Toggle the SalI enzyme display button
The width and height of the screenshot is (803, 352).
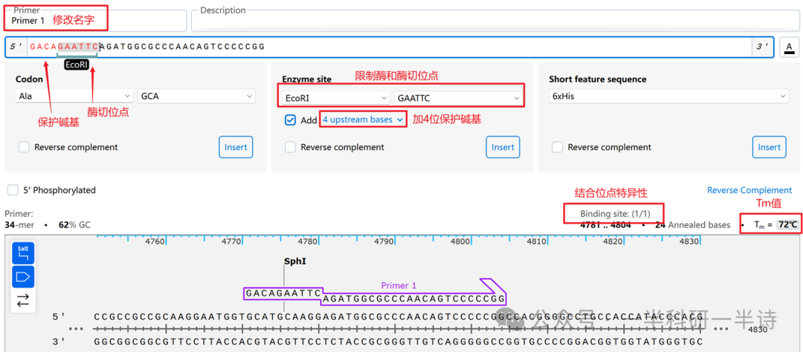(x=23, y=252)
